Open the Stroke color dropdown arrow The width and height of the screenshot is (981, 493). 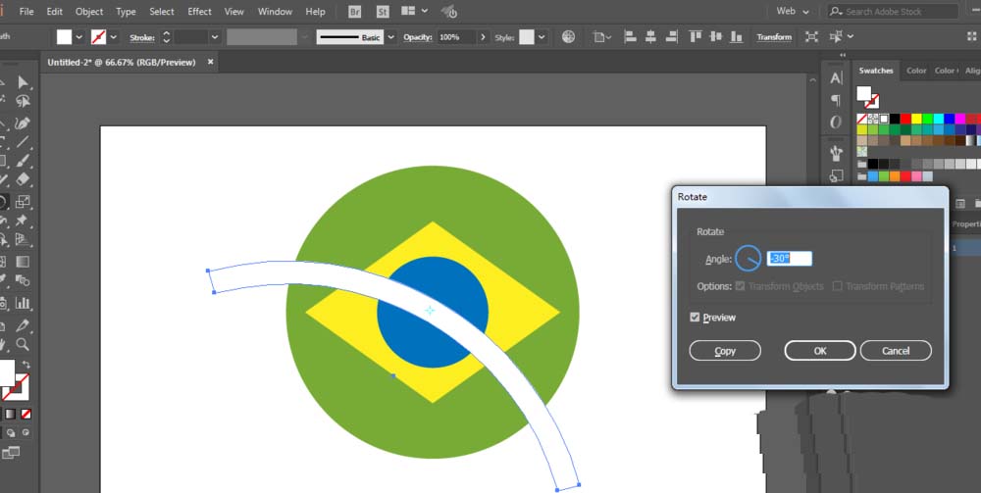tap(113, 37)
